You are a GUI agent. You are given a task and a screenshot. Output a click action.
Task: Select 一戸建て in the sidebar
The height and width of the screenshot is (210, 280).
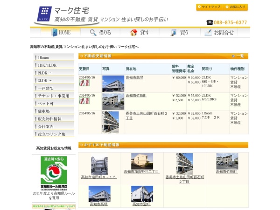pyautogui.click(x=54, y=88)
